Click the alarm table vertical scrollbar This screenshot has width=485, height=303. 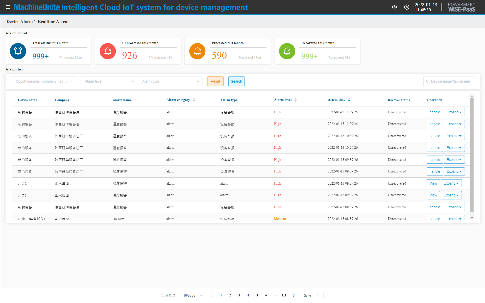[472, 154]
